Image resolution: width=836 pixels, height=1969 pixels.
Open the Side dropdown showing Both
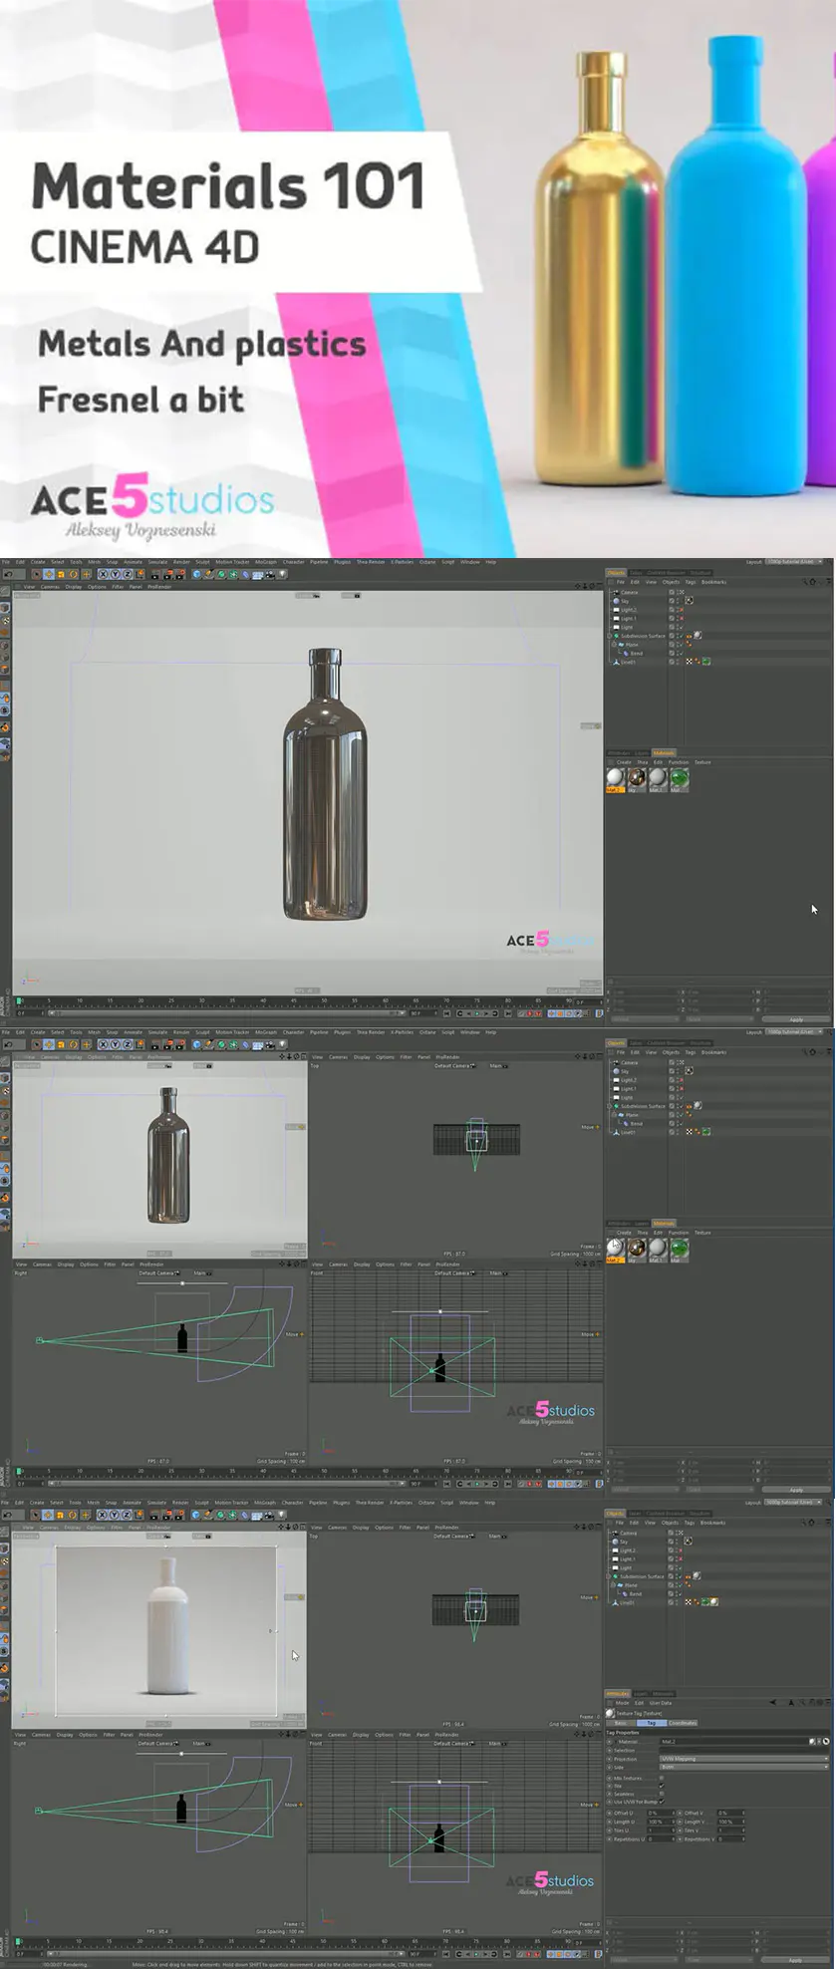click(744, 1768)
